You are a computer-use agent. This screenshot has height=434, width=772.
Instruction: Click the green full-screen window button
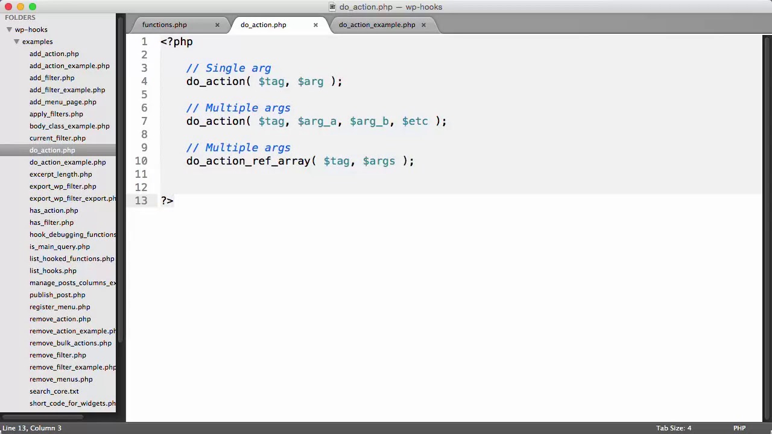[33, 7]
